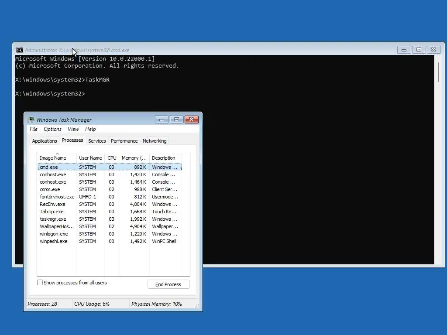Minimize the Windows Task Manager window
This screenshot has height=335, width=447.
(162, 120)
